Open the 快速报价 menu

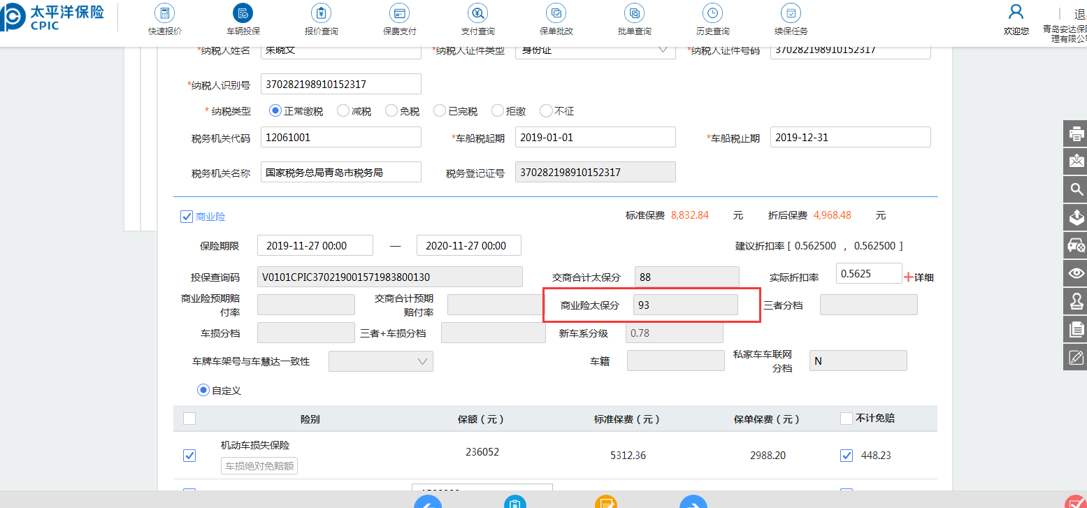pyautogui.click(x=165, y=20)
